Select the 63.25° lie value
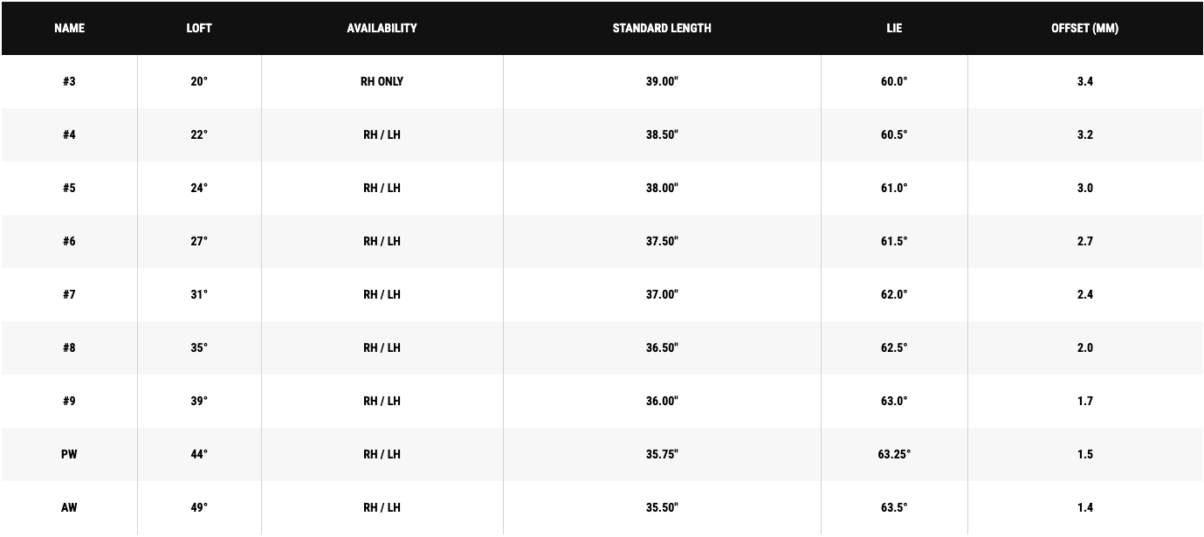1204x537 pixels. [894, 454]
